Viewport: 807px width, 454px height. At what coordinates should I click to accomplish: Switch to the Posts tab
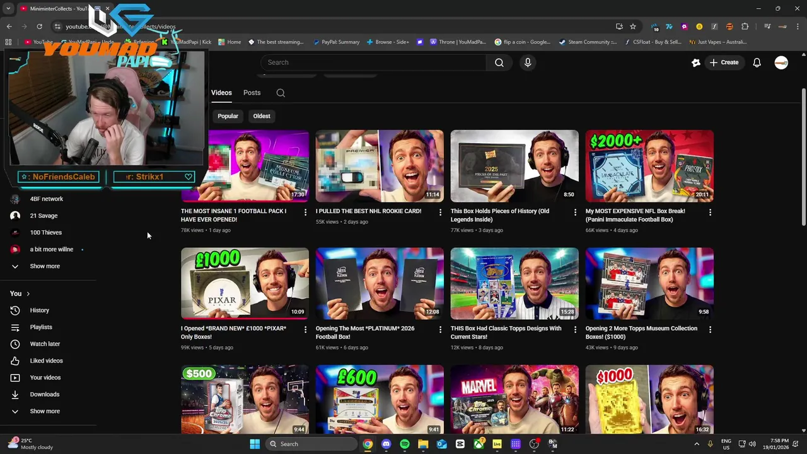(x=252, y=93)
